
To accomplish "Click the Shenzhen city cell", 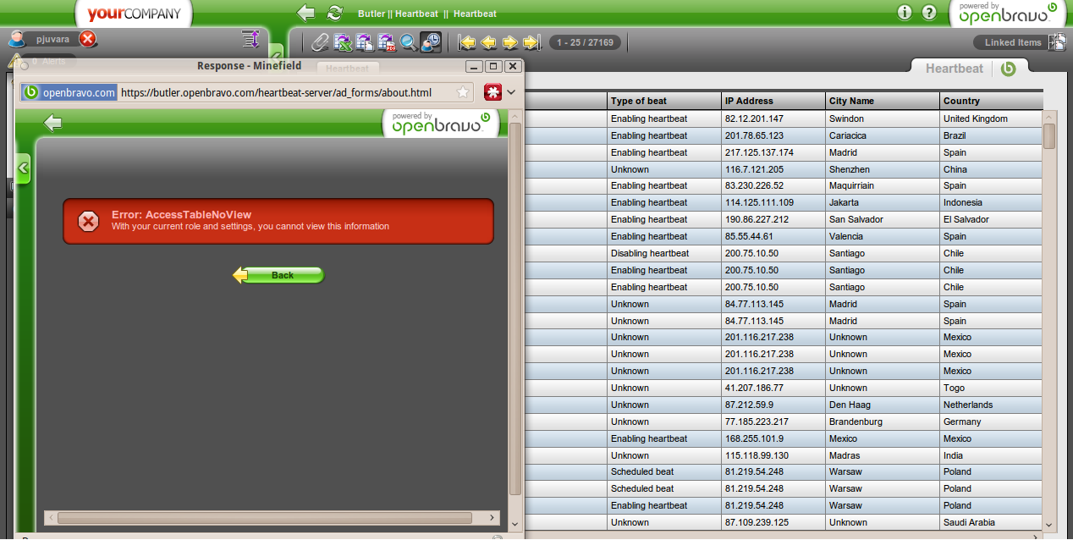I will pos(883,169).
